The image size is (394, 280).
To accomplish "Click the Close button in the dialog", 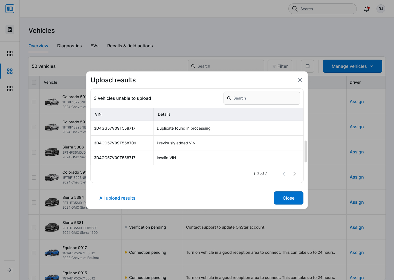I will tap(289, 198).
